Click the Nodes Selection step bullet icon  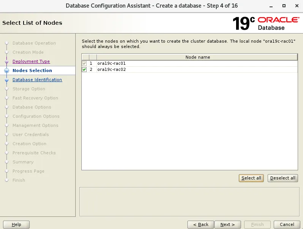tap(6, 70)
